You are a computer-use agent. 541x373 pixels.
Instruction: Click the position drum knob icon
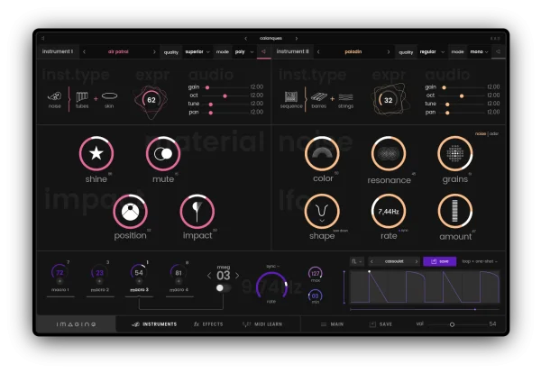130,212
